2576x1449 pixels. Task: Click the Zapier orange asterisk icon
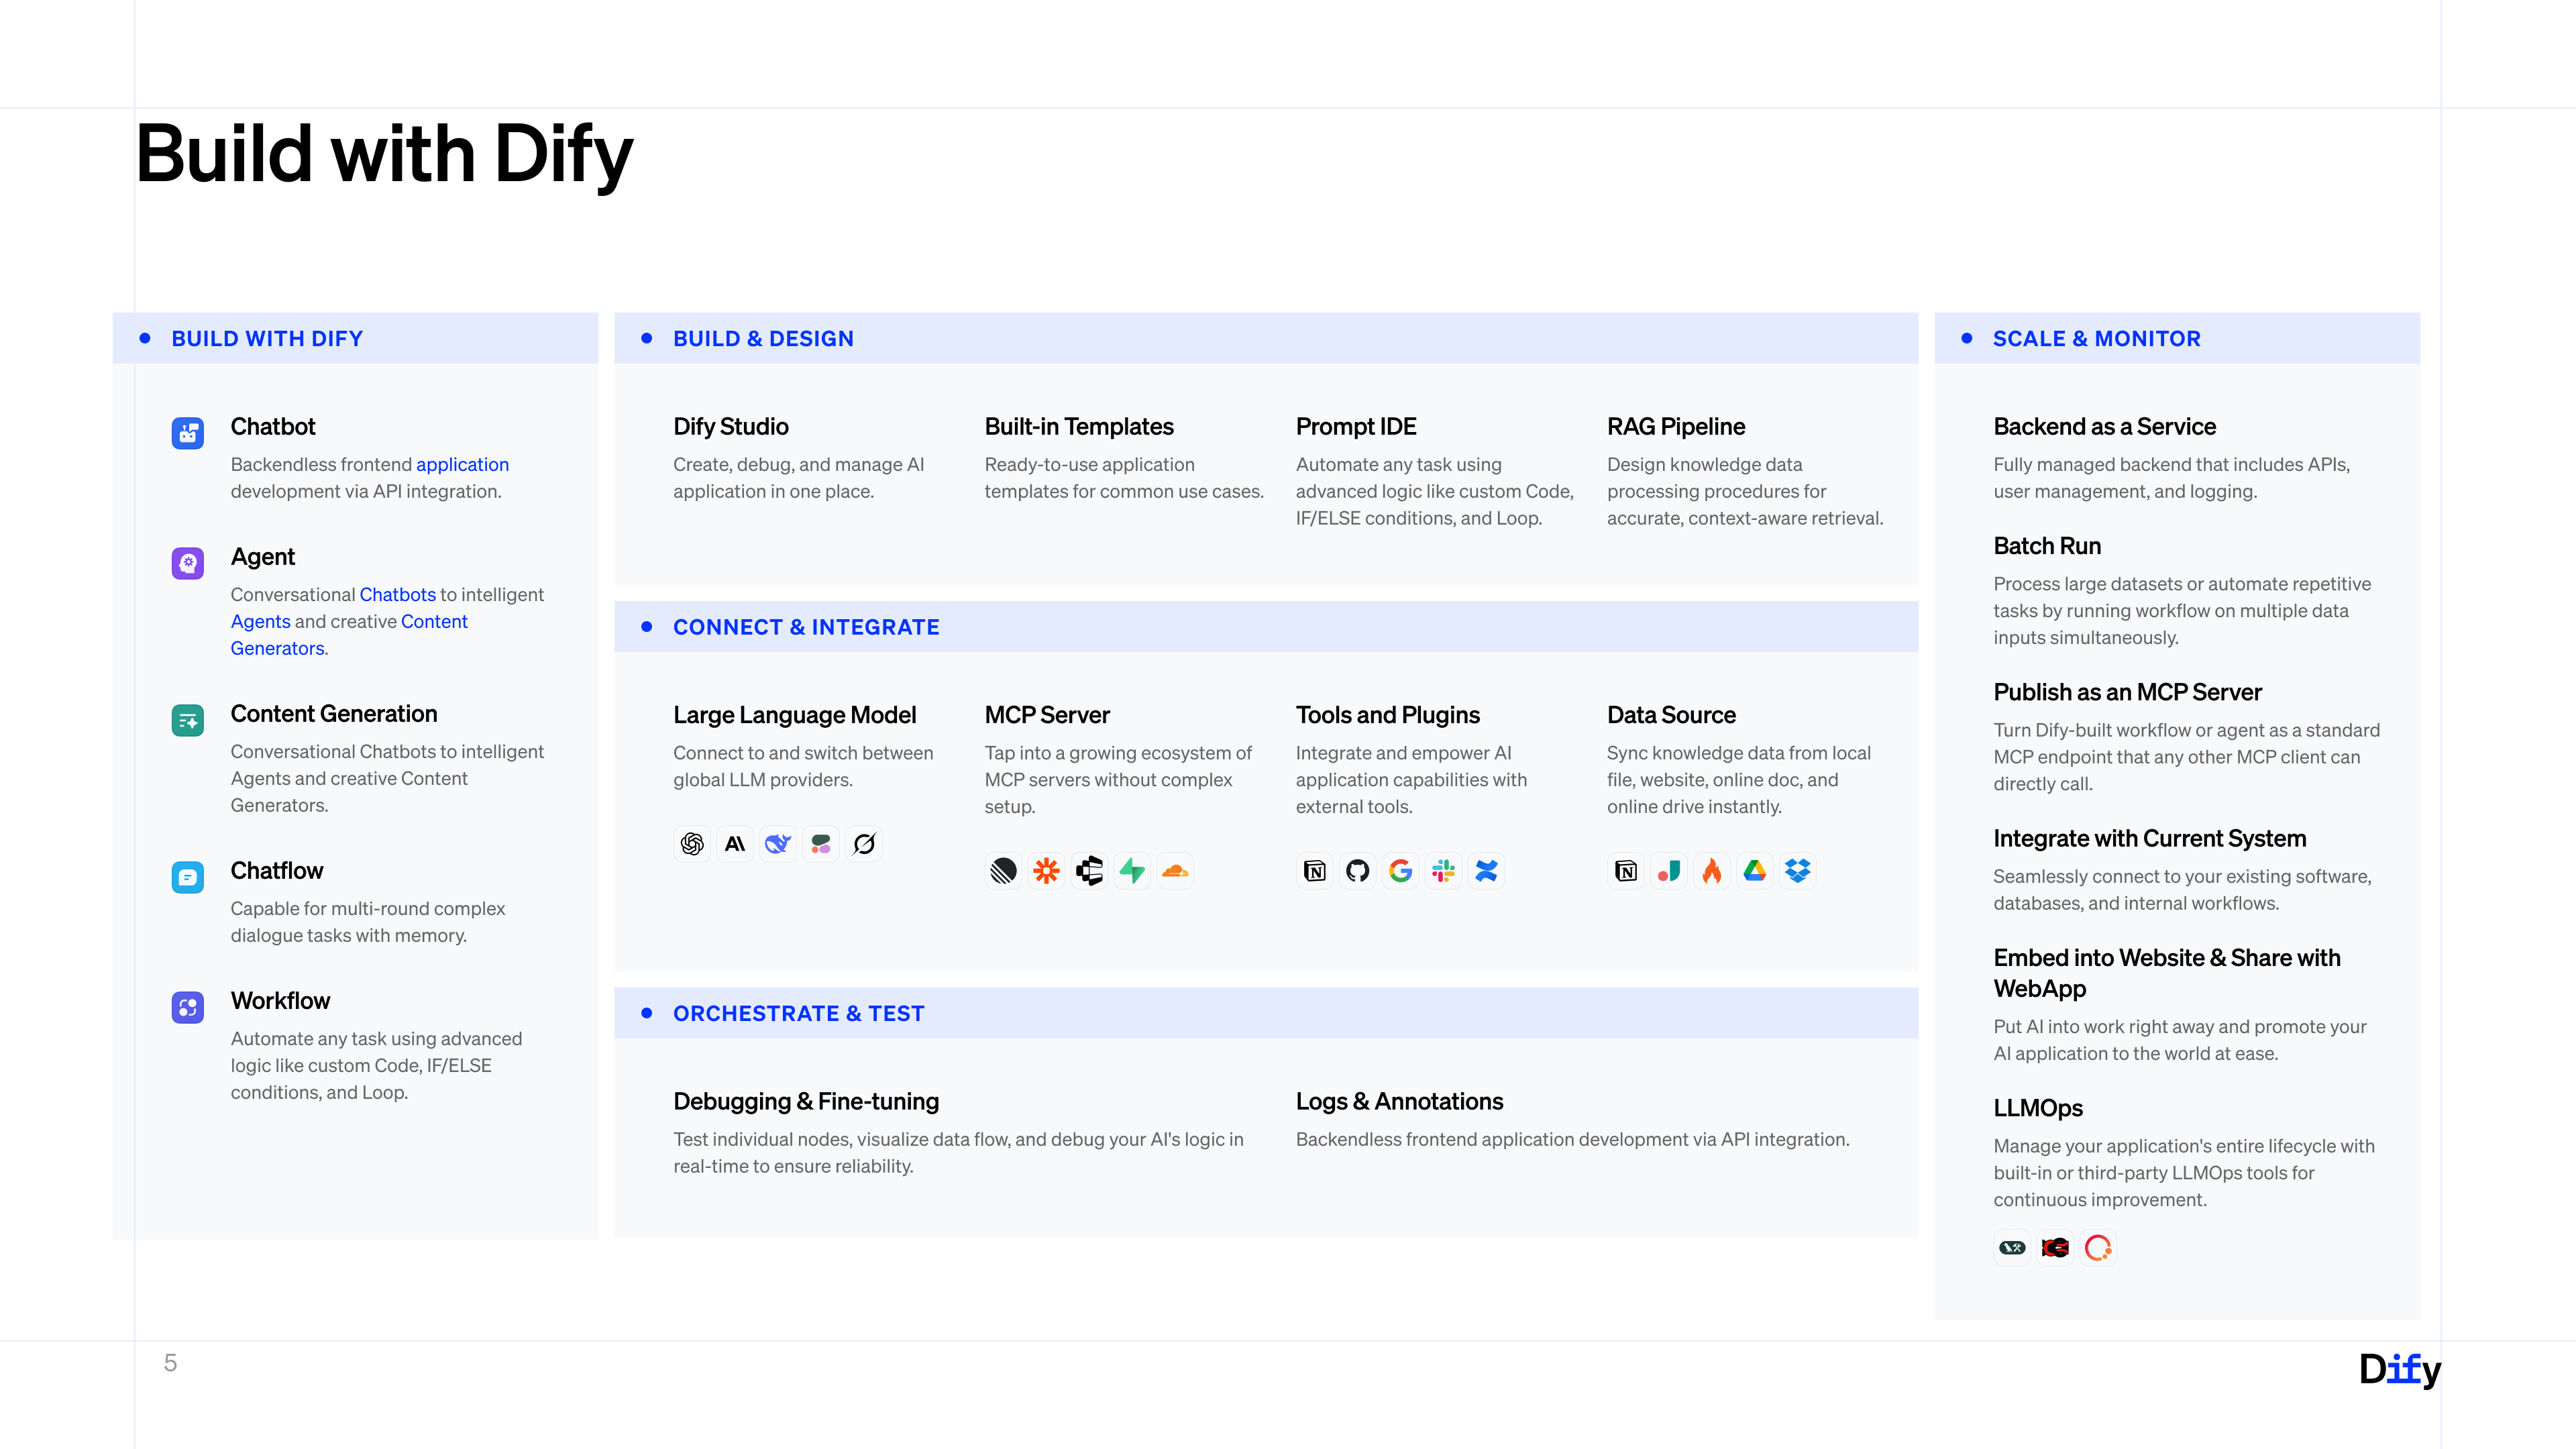click(x=1046, y=871)
